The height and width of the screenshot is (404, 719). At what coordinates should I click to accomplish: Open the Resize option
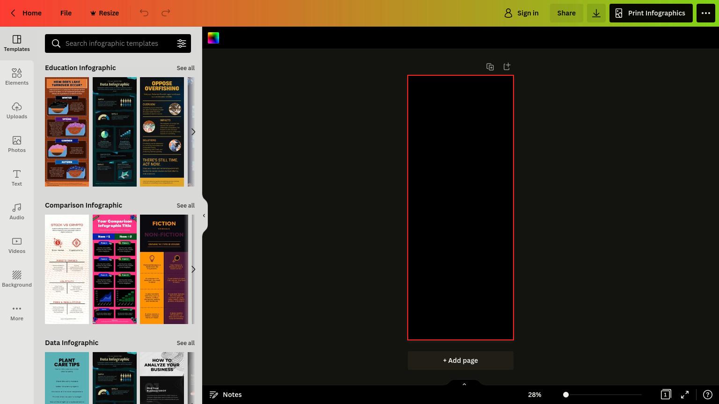pyautogui.click(x=105, y=13)
